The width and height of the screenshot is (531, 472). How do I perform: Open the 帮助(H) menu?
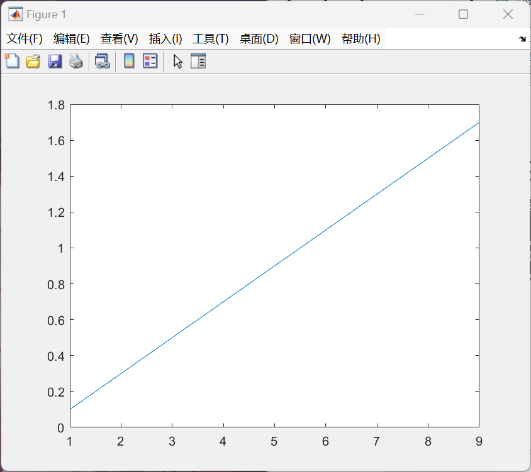pos(361,39)
